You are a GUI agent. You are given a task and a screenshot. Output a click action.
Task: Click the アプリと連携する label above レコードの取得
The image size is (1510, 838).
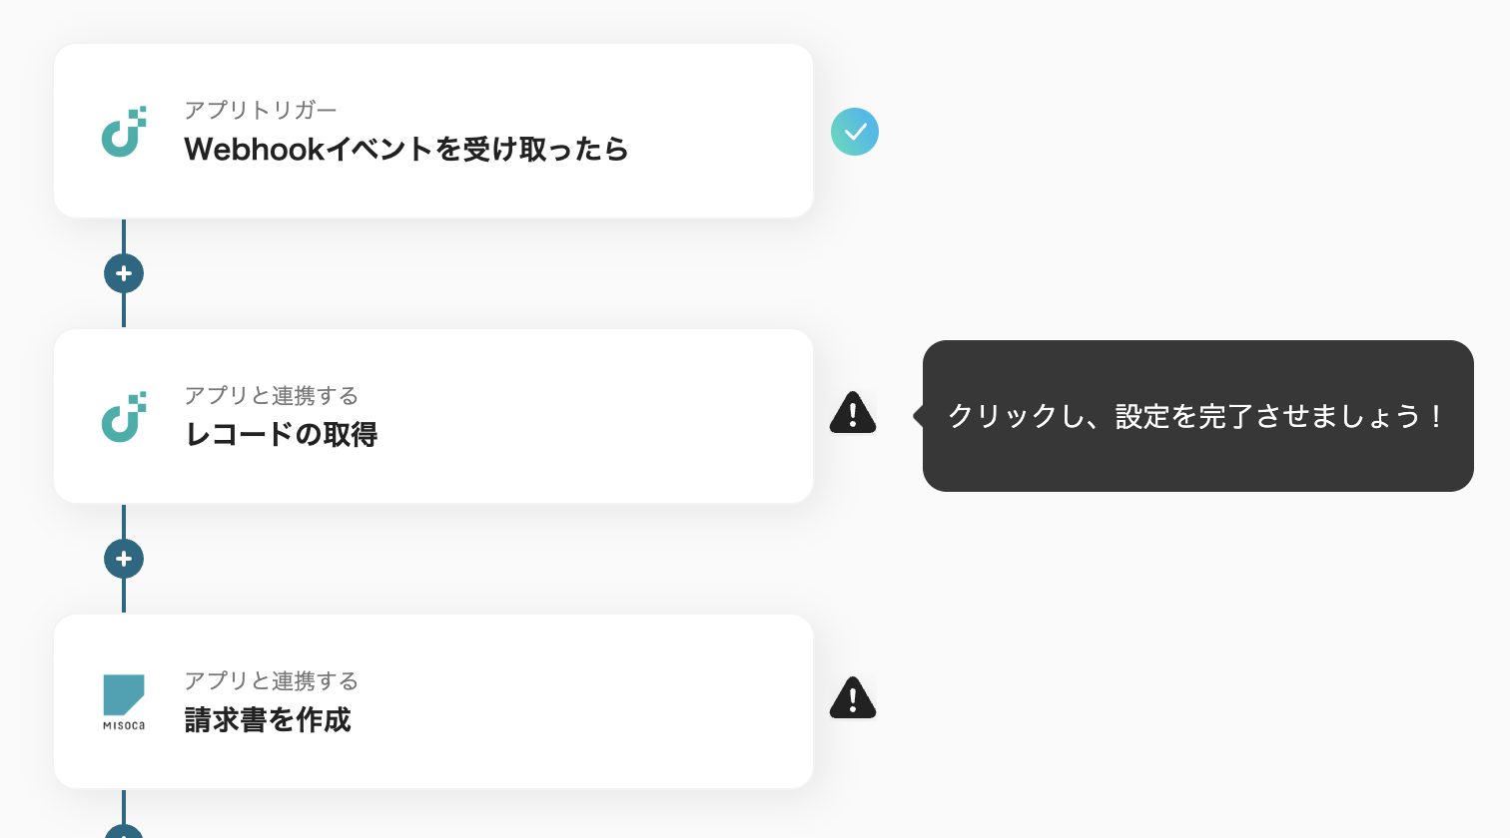coord(271,395)
